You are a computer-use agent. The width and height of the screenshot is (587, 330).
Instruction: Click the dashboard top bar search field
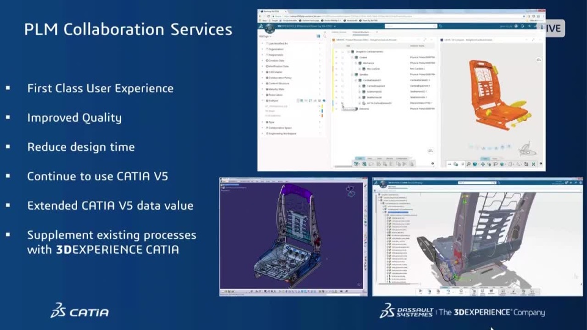[411, 26]
